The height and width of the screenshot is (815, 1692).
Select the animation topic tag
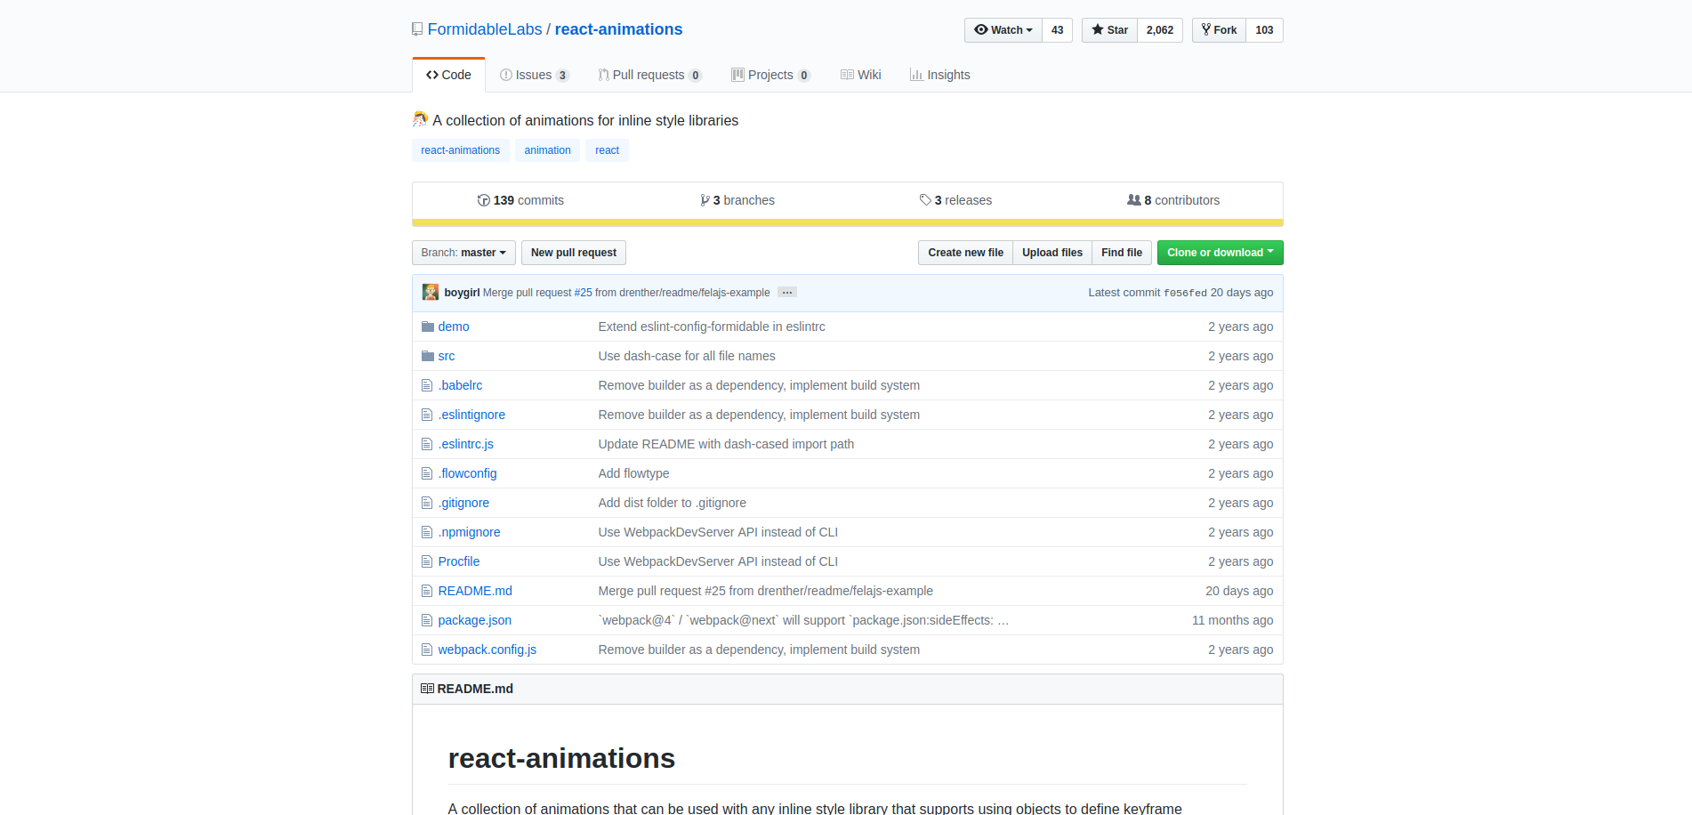547,150
